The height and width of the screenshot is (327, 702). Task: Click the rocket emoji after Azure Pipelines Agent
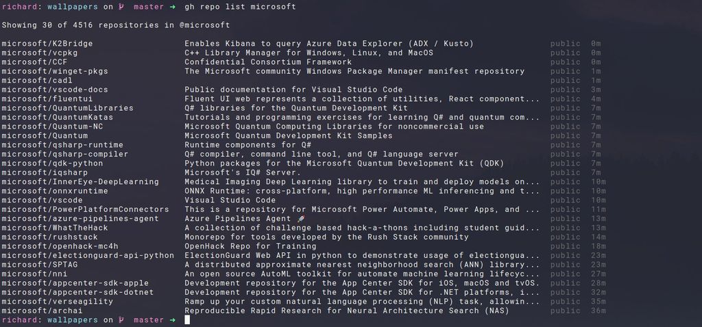[301, 218]
